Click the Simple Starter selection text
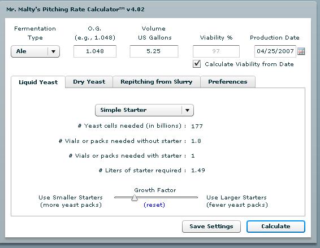The width and height of the screenshot is (320, 248). point(123,110)
